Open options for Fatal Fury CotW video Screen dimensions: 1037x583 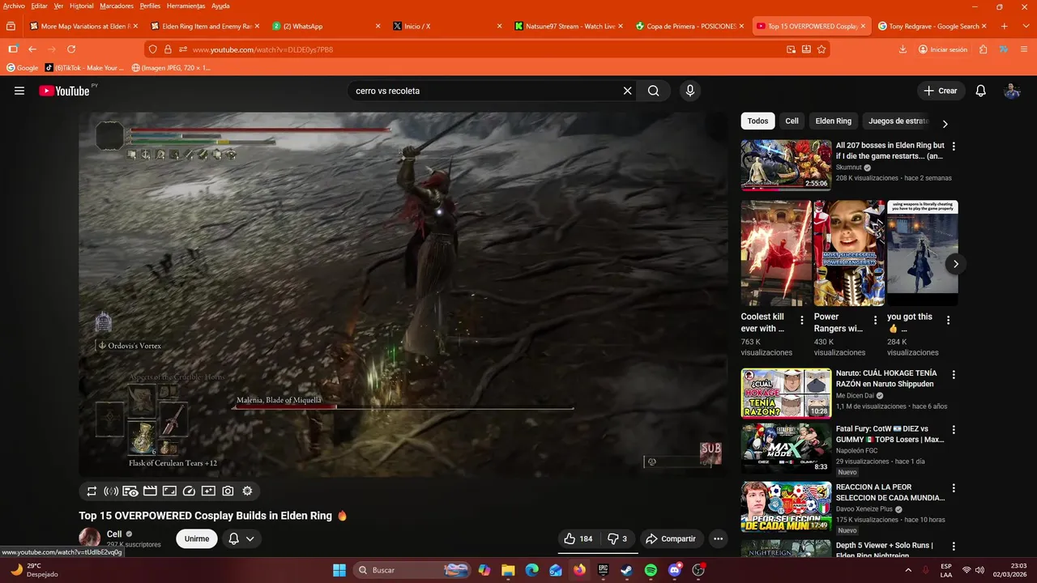tap(954, 430)
